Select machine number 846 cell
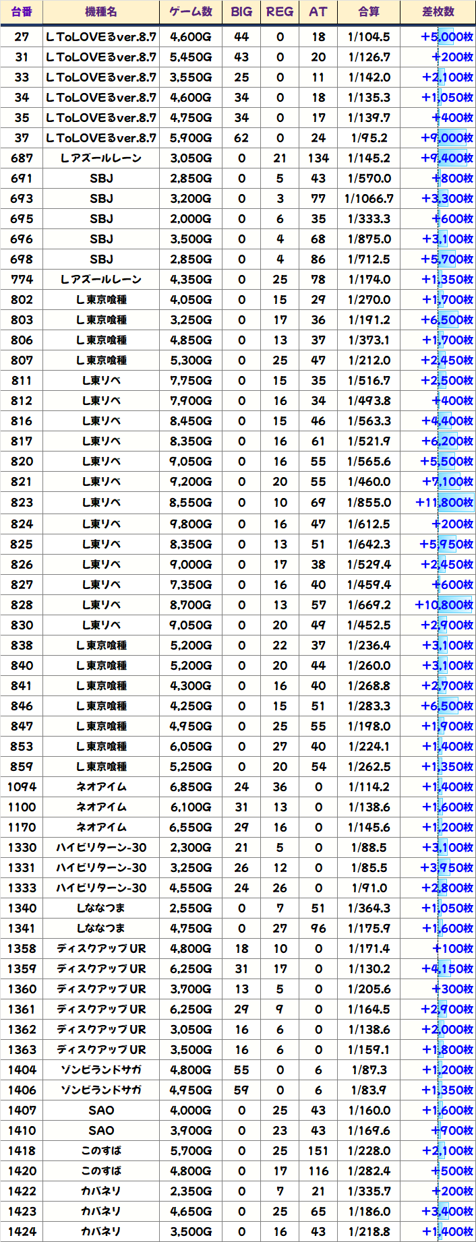This screenshot has height=1242, width=476. click(22, 706)
